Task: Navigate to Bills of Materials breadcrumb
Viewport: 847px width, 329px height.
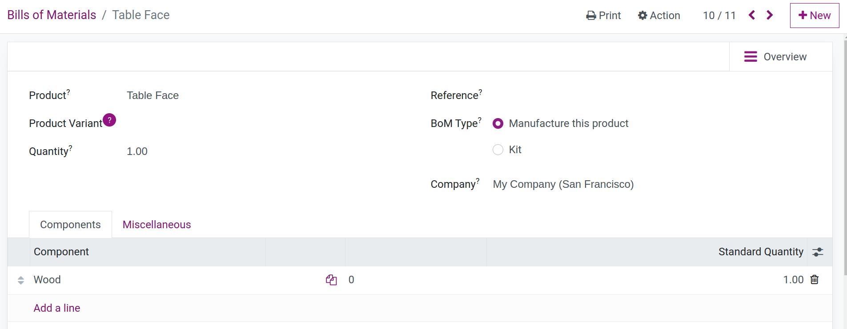Action: click(x=52, y=15)
